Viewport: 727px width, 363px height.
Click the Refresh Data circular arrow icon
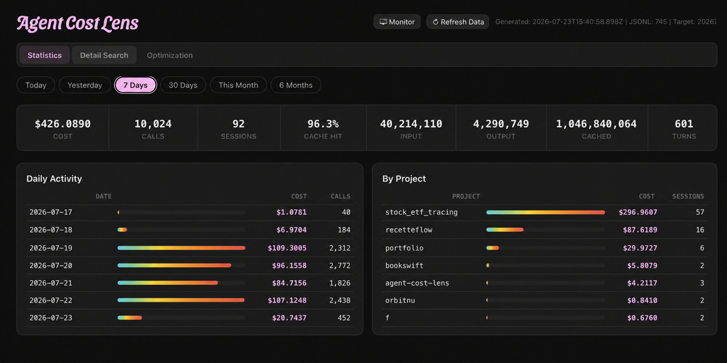coord(436,22)
